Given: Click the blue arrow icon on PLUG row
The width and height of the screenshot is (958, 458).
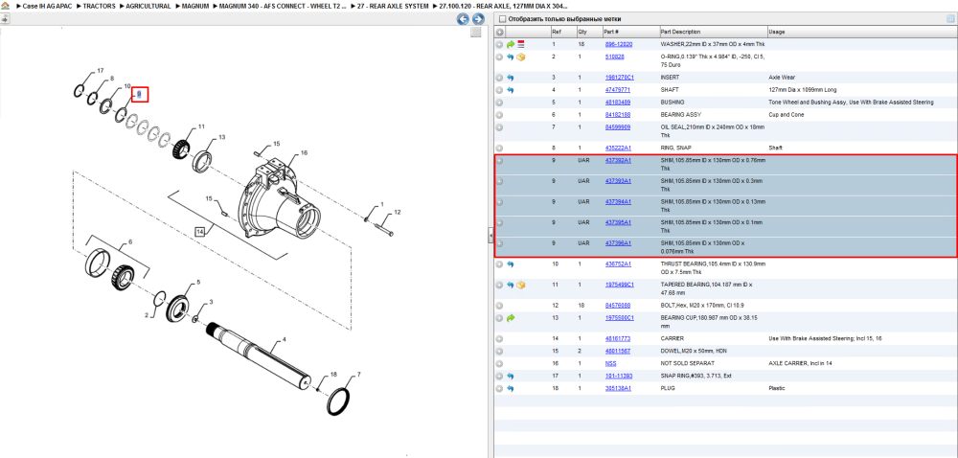Looking at the screenshot, I should (x=511, y=388).
